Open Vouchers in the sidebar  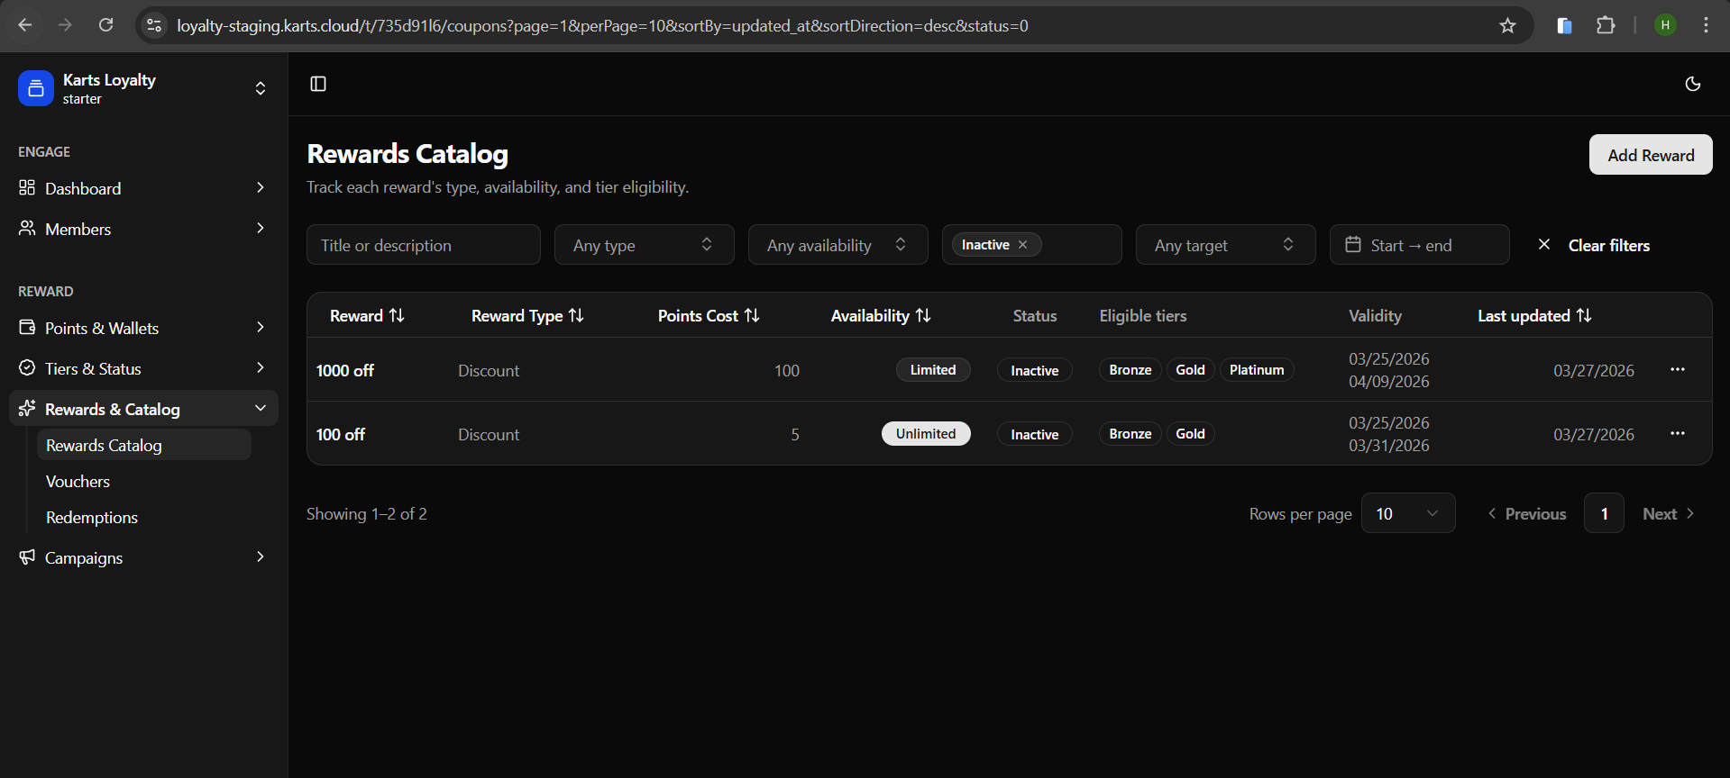(x=78, y=482)
